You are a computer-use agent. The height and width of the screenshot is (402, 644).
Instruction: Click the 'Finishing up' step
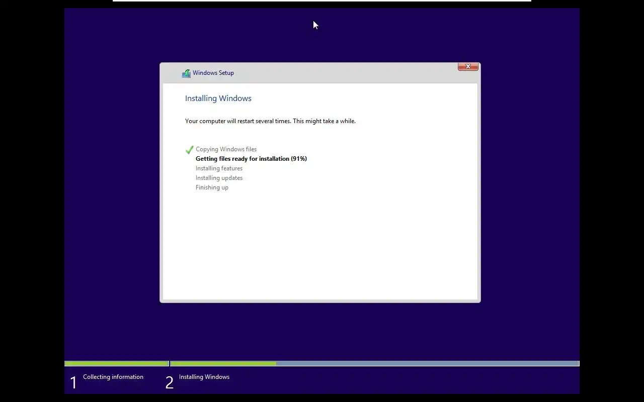pyautogui.click(x=212, y=187)
